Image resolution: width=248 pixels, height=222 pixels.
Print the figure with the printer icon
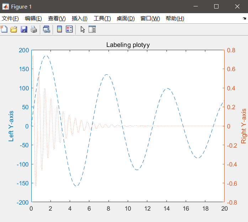tap(34, 30)
